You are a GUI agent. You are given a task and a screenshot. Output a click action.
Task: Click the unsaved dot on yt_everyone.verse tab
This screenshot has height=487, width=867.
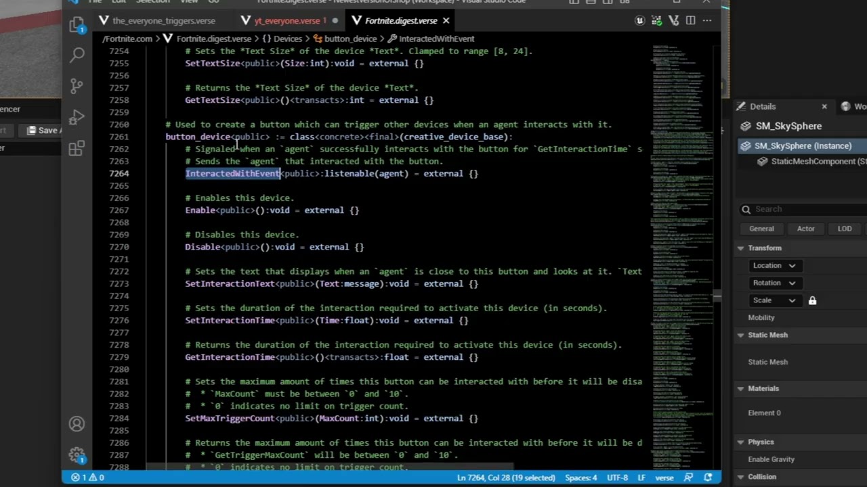(x=335, y=21)
